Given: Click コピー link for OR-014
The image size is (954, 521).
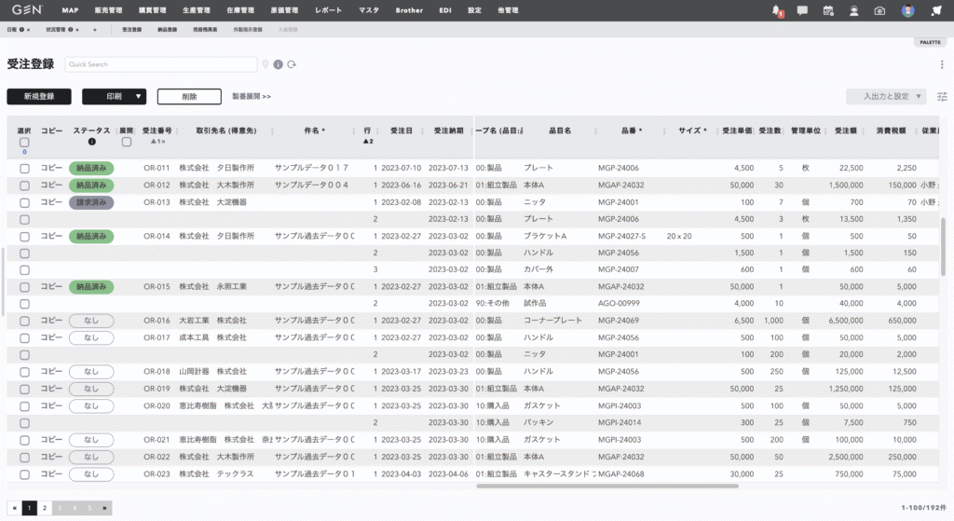Looking at the screenshot, I should pos(52,236).
